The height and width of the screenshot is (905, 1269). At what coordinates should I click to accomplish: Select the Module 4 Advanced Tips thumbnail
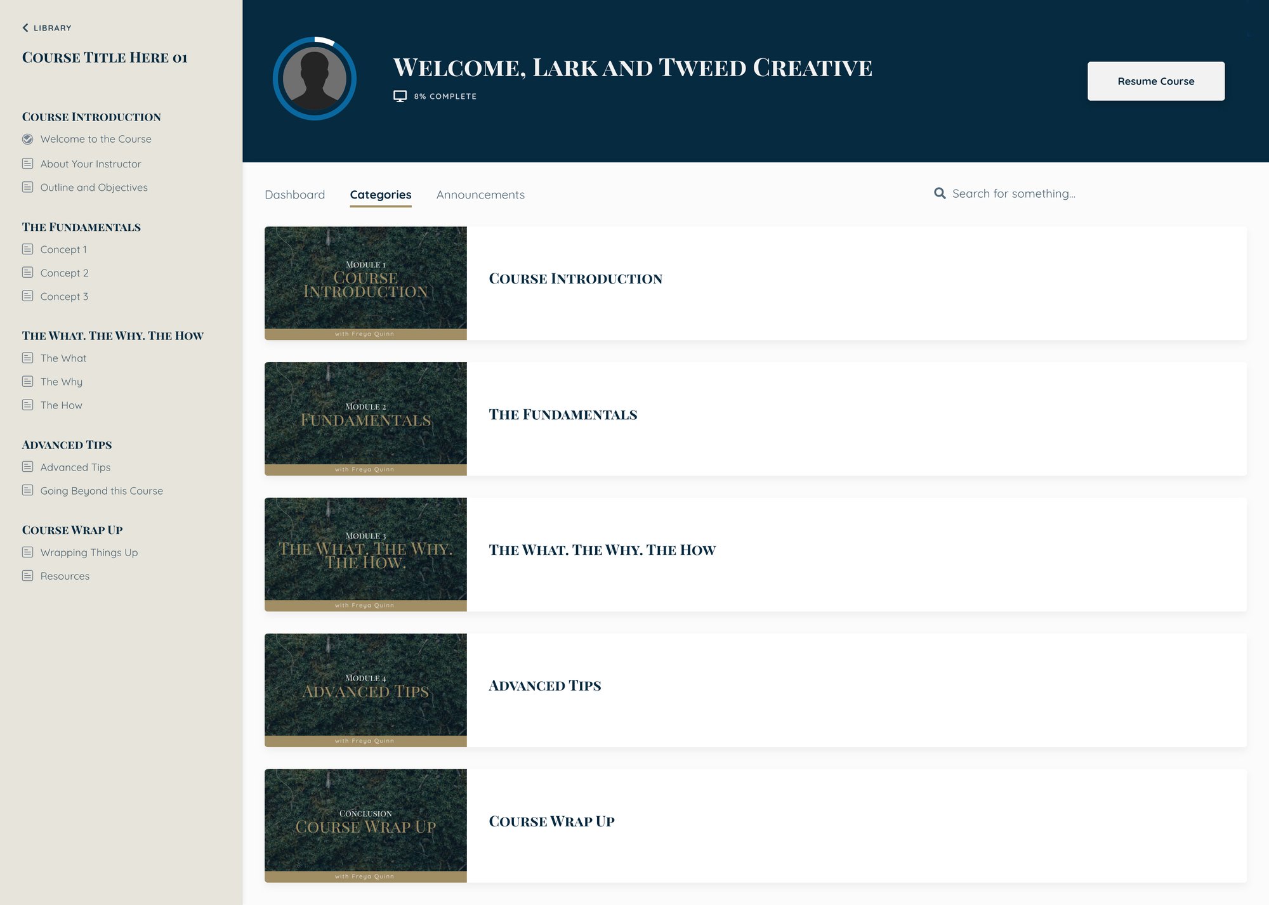pos(365,690)
